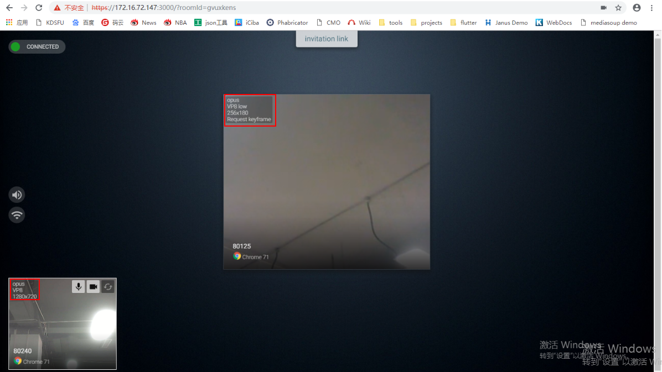Click the Wi-Fi connection stats icon on left sidebar

[17, 215]
